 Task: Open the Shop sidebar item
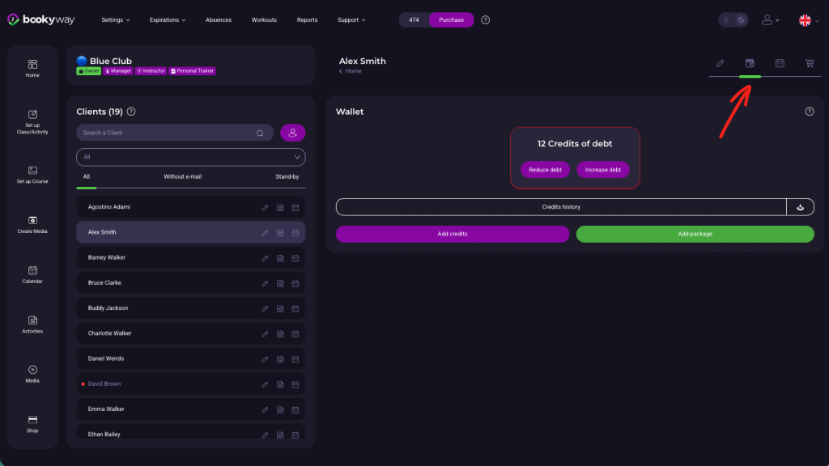[32, 424]
